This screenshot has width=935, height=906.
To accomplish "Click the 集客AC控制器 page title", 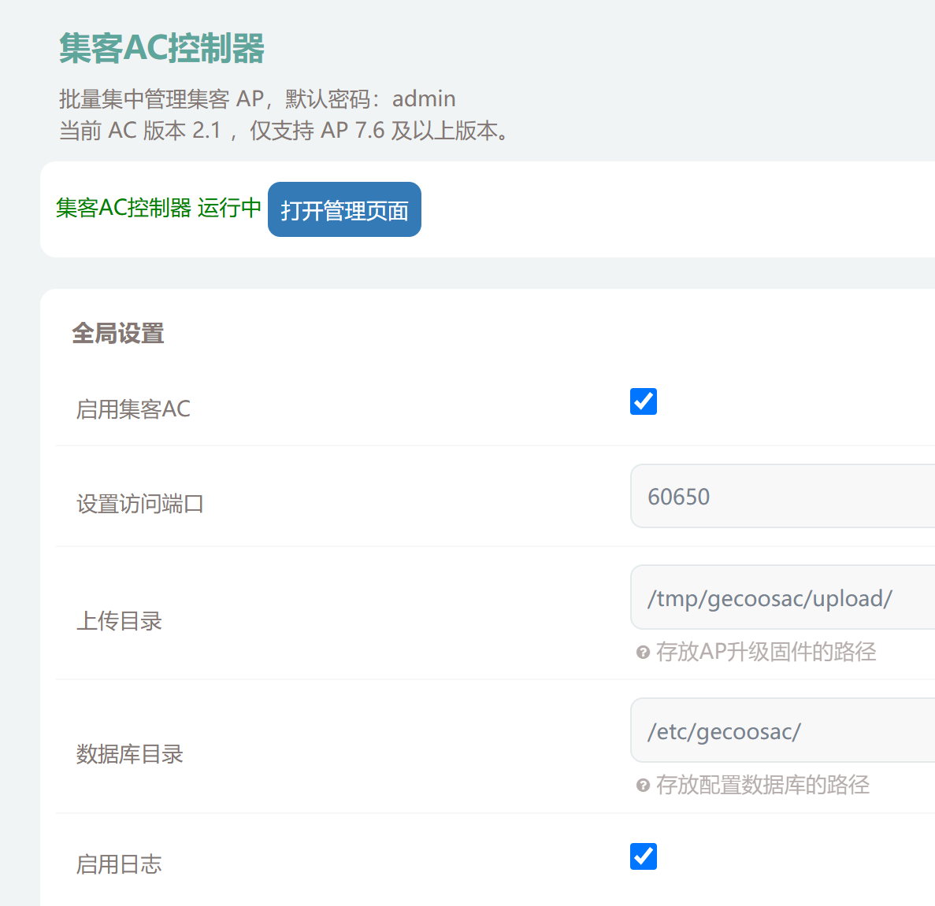I will (x=161, y=48).
